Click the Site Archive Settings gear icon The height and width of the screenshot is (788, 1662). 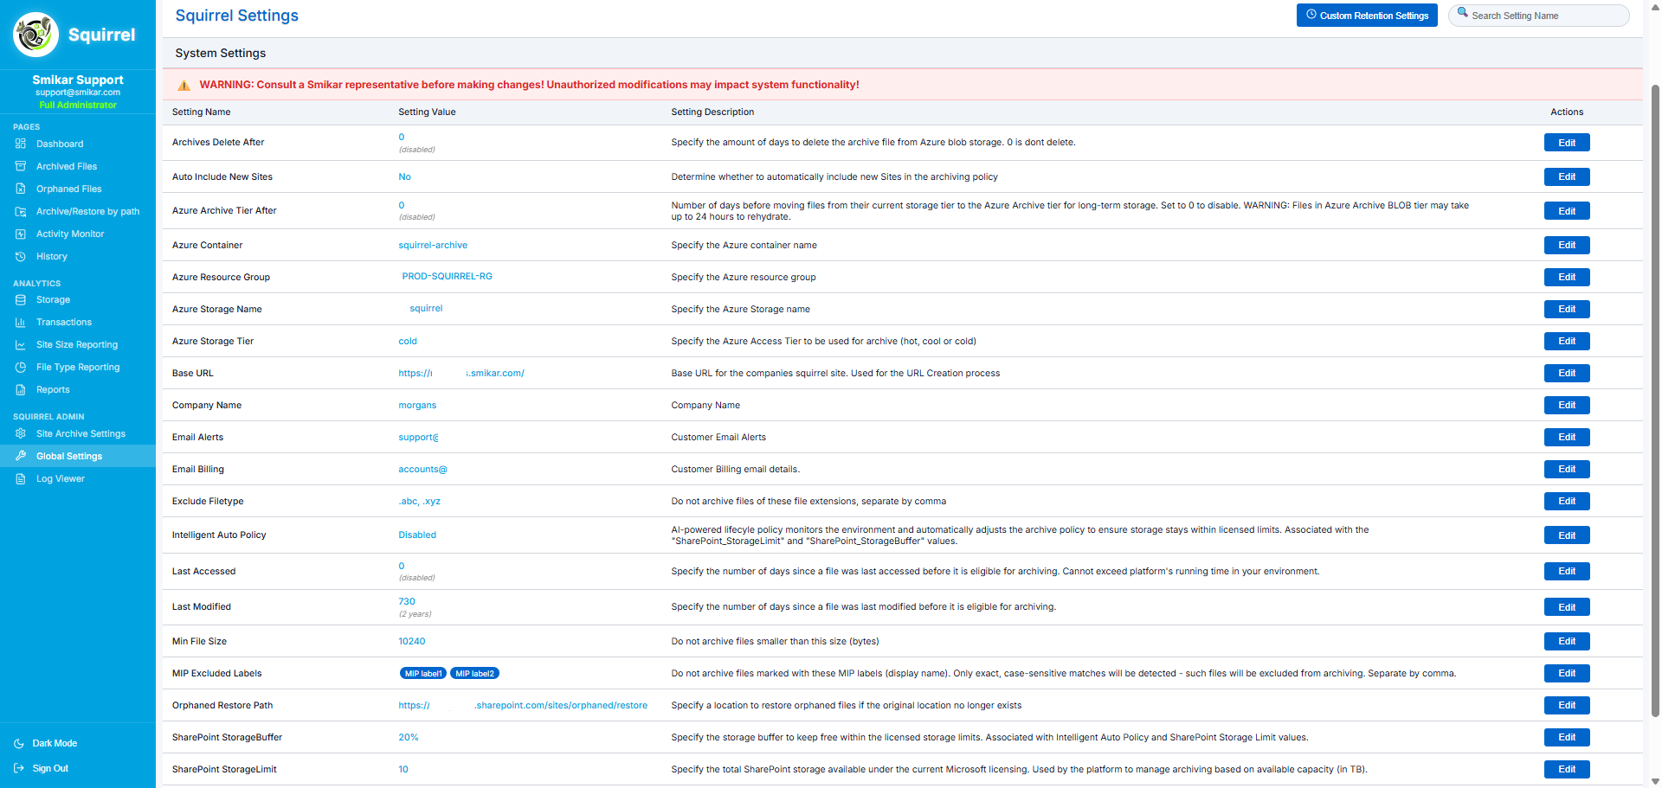tap(21, 433)
